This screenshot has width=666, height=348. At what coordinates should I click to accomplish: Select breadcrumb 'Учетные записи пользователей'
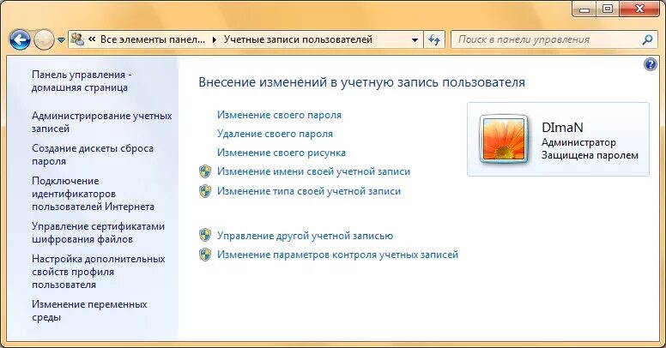click(x=298, y=39)
